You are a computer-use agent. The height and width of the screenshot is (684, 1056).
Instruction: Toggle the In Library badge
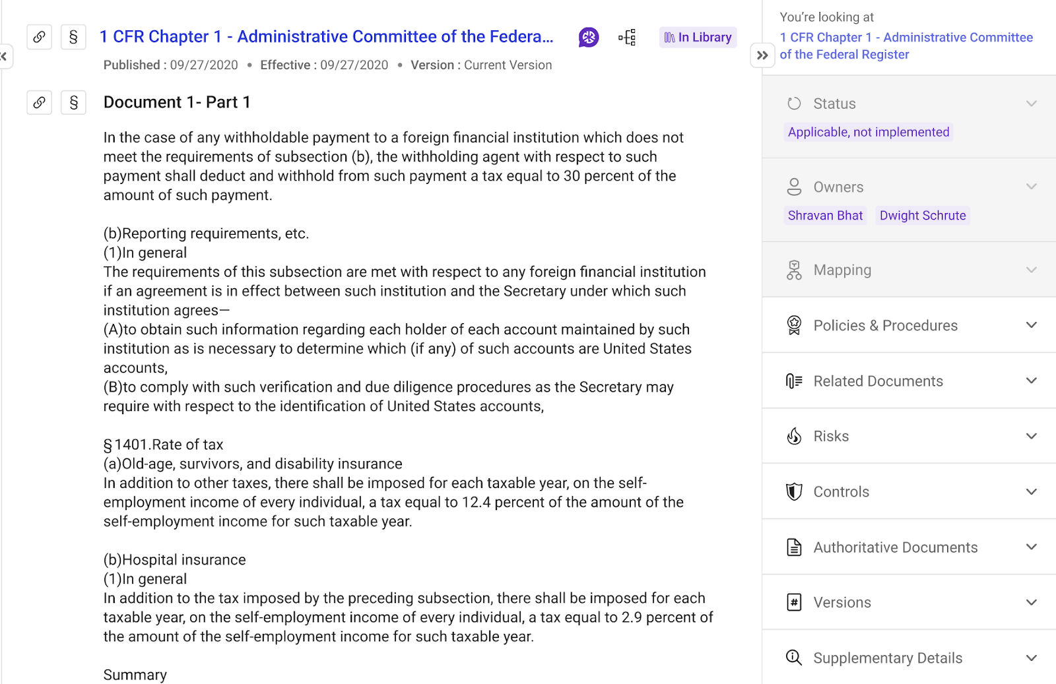click(x=698, y=37)
